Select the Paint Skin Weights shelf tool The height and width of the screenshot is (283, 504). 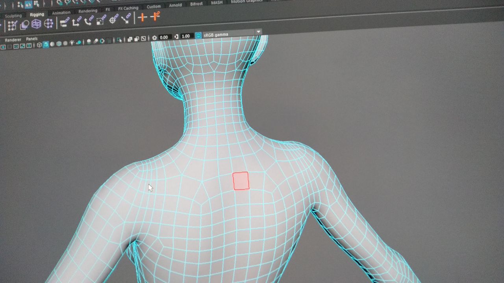pyautogui.click(x=12, y=25)
